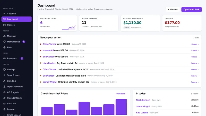
Task: Click the Restore upload icon
Action: coord(4,109)
